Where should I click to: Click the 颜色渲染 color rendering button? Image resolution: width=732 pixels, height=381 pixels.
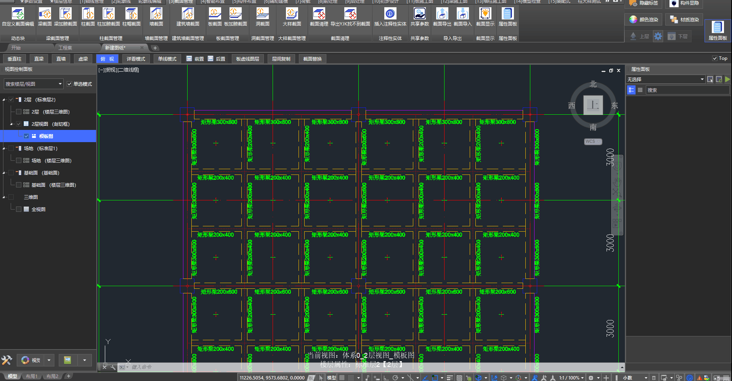pos(644,19)
